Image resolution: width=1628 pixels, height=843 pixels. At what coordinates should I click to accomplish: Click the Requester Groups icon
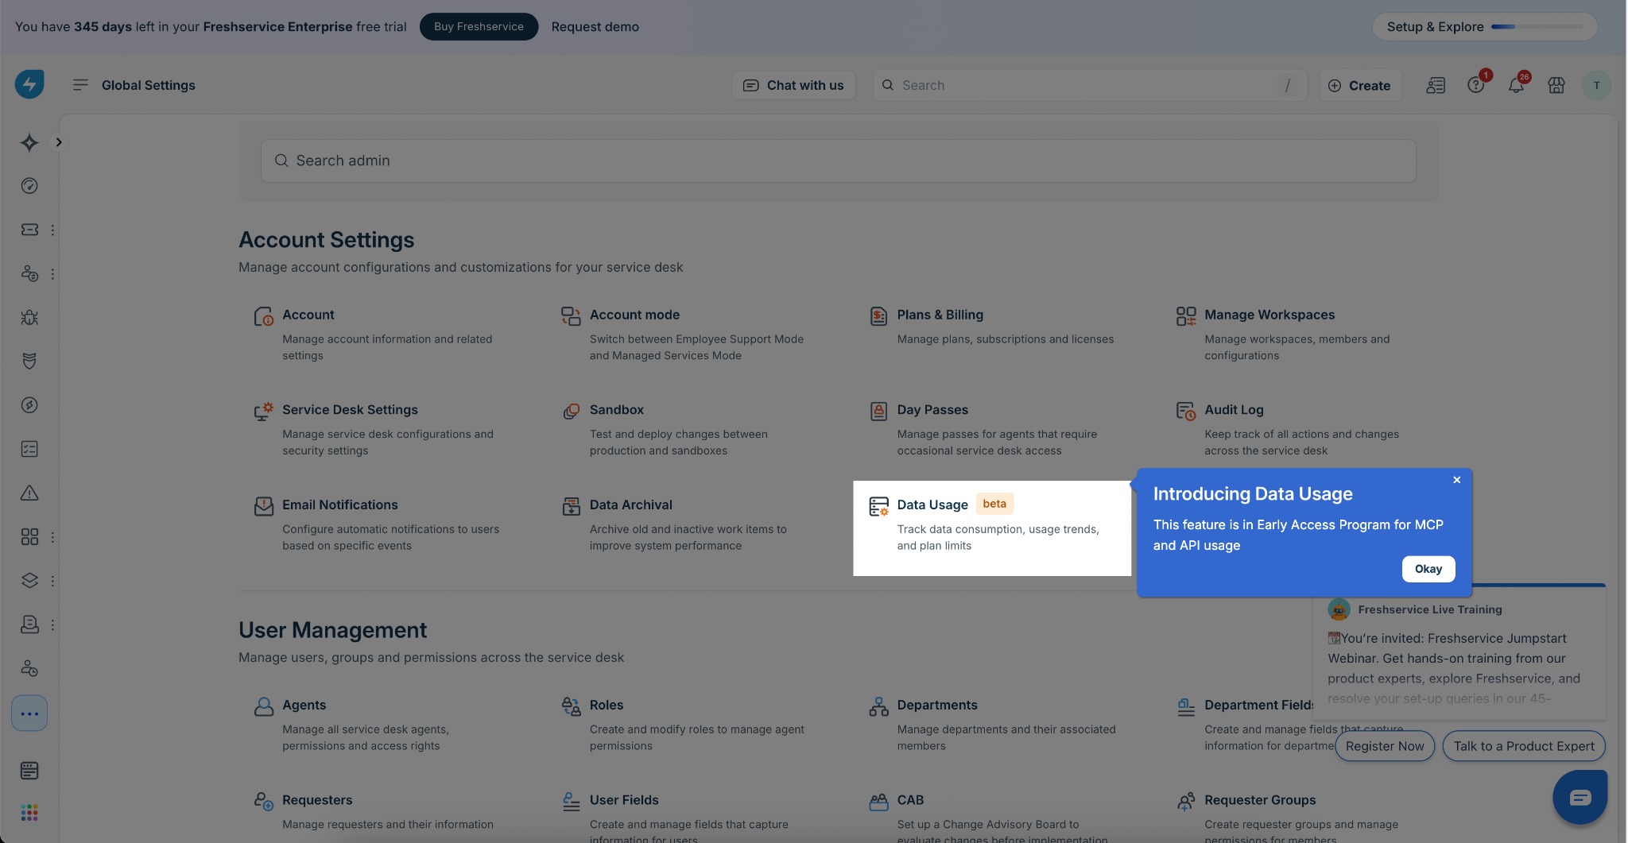coord(1185,802)
